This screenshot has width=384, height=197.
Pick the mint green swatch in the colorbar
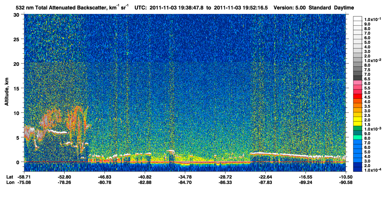pyautogui.click(x=358, y=138)
